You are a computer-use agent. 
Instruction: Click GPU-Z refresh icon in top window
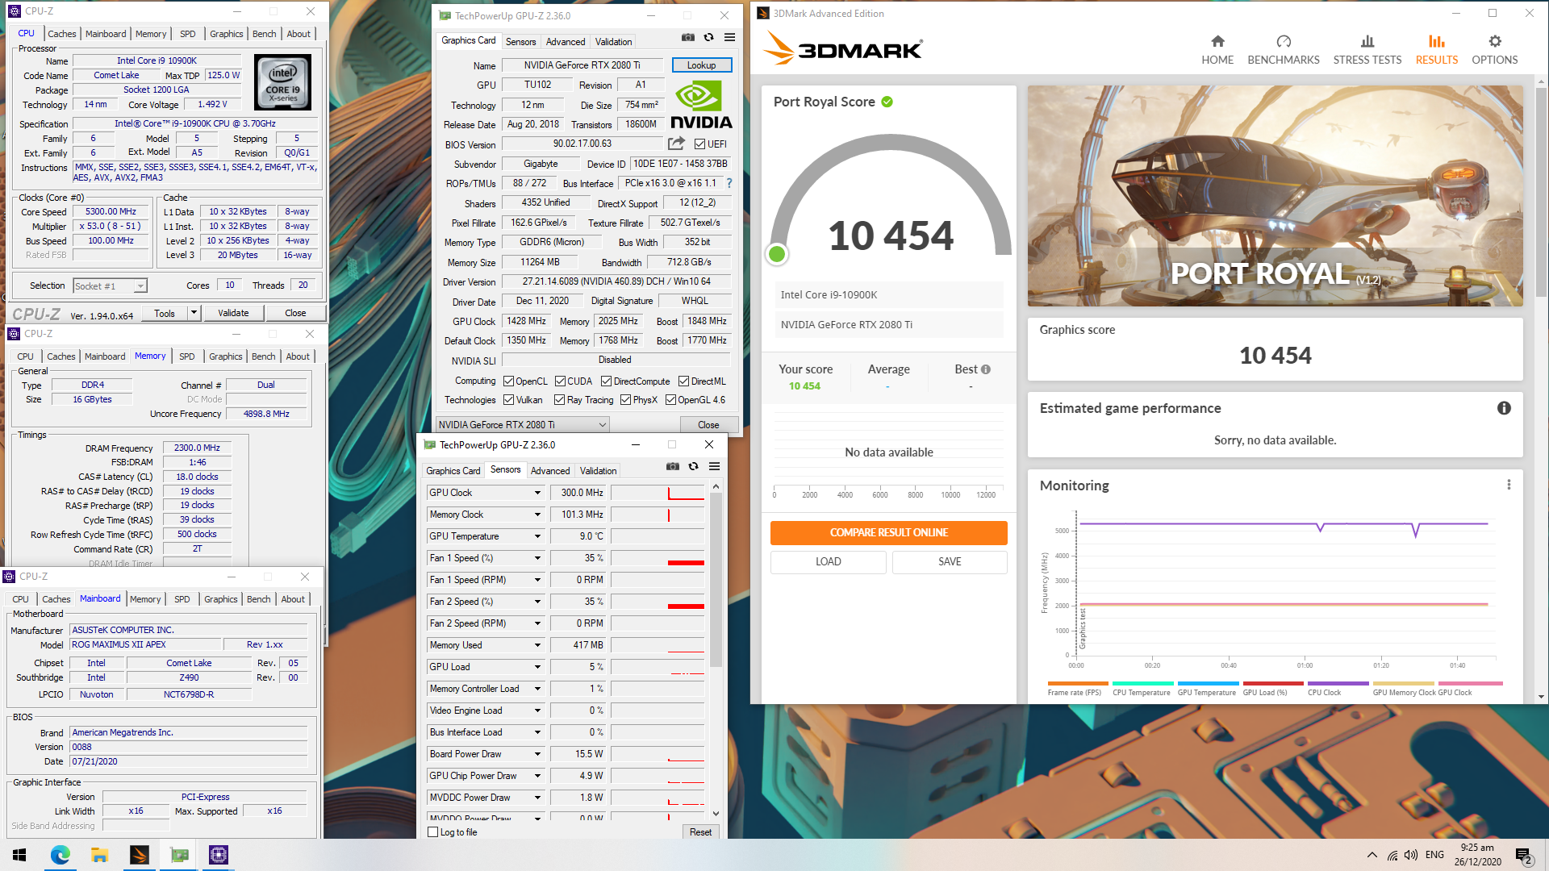708,37
